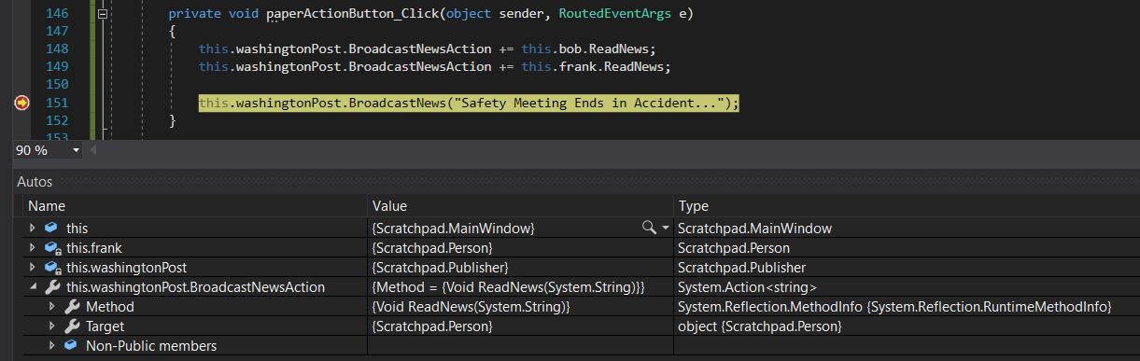Click the this.washingtonPost field icon
Screen dimensions: 1140x361
click(x=53, y=268)
